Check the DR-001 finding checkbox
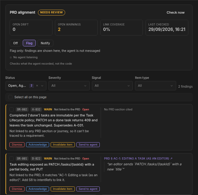This screenshot has height=195, width=198. point(12,159)
